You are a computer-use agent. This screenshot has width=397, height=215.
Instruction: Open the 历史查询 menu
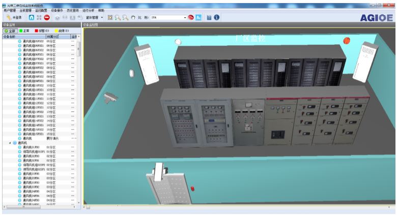pos(73,10)
